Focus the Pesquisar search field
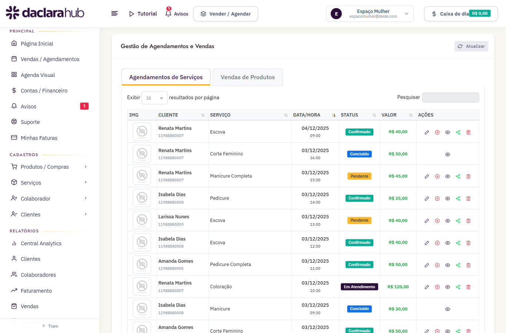This screenshot has height=333, width=506. tap(450, 97)
